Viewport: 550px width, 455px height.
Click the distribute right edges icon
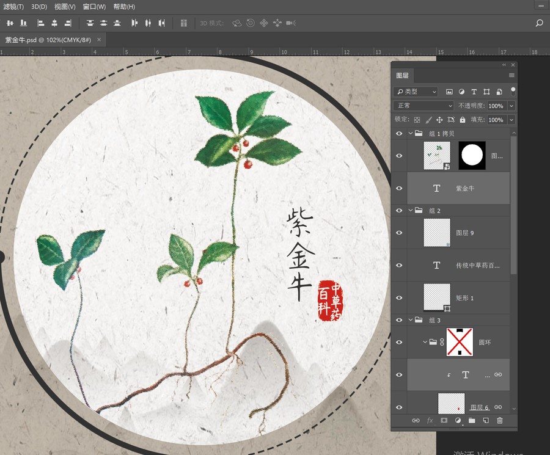coord(162,23)
